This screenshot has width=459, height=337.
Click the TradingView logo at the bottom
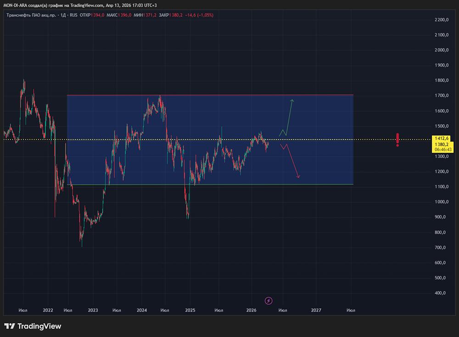tap(33, 326)
